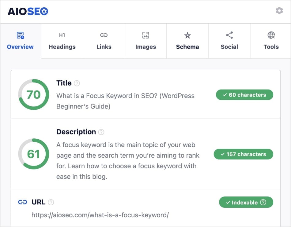Screen dimensions: 291x227
Task: Click the title score 70 circle
Action: tap(33, 95)
